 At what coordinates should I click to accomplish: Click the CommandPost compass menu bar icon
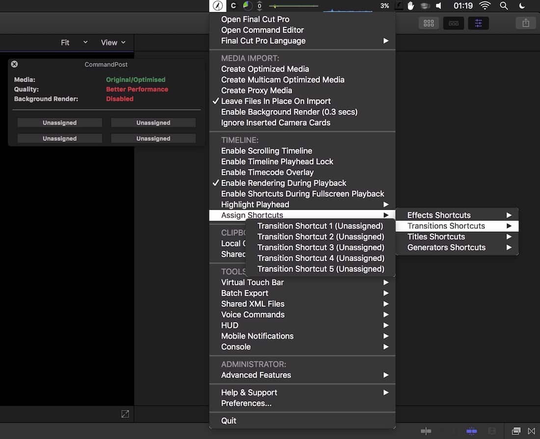pyautogui.click(x=217, y=6)
